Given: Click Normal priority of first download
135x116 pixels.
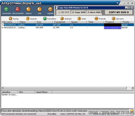Looking at the screenshot, I should (124, 25).
